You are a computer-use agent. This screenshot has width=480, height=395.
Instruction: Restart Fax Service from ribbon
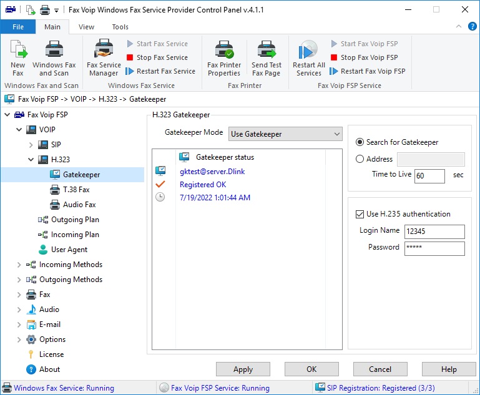point(160,71)
